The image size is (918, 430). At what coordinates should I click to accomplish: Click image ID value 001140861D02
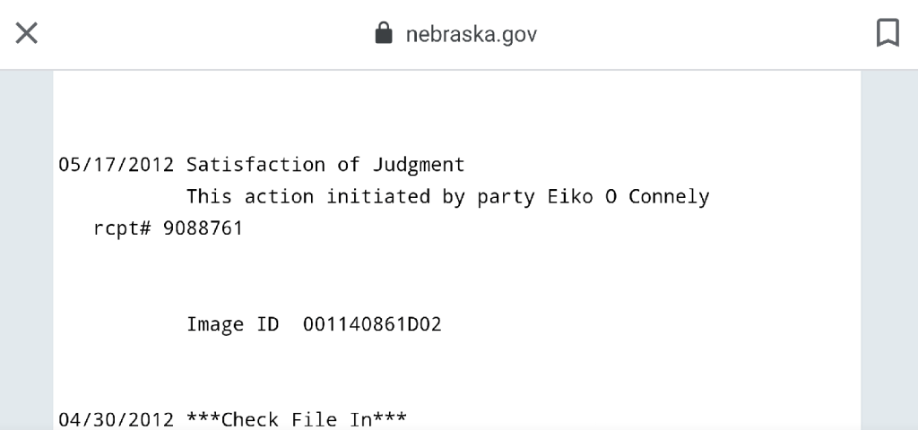point(372,324)
